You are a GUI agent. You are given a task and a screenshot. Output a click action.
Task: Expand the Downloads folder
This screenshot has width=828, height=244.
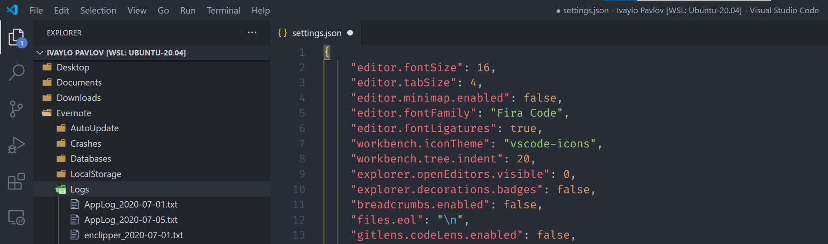(152, 98)
